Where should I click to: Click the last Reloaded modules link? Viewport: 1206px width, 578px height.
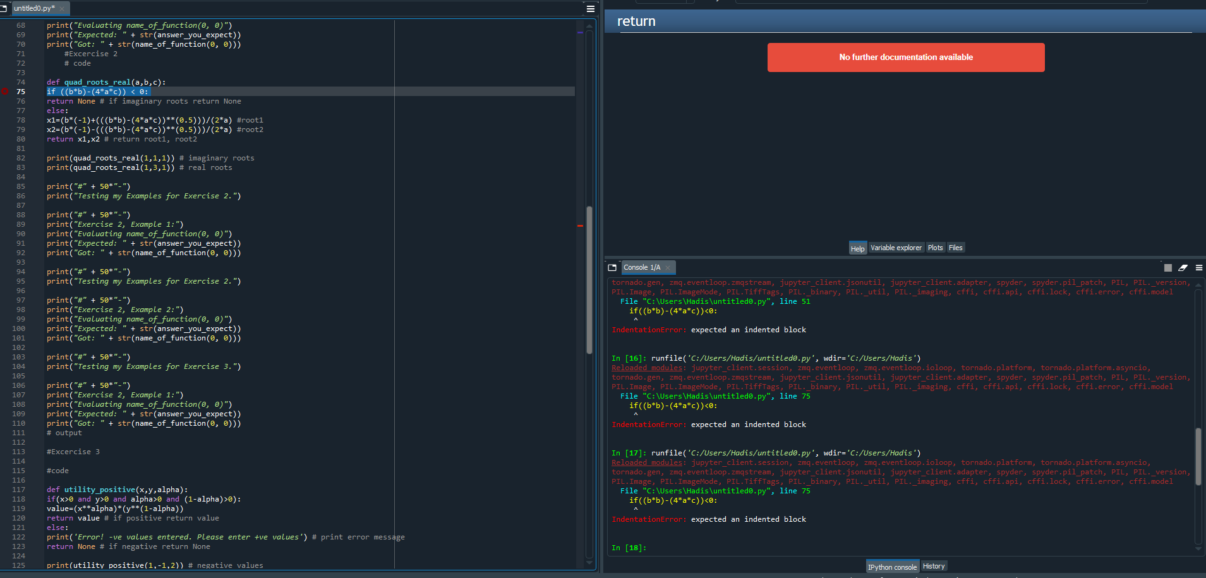click(647, 462)
